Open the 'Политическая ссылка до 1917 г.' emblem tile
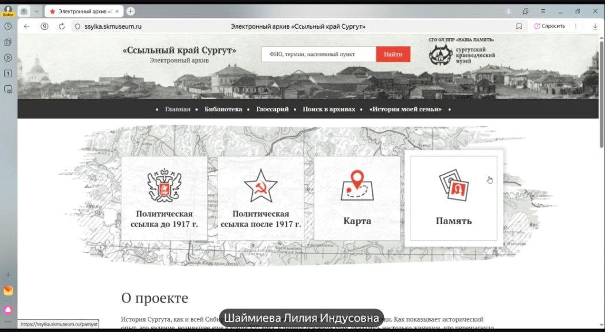 pos(164,198)
